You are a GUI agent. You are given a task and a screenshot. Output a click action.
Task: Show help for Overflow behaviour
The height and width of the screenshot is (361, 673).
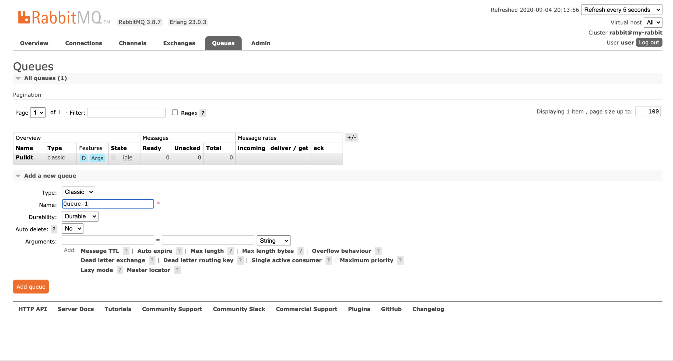378,251
